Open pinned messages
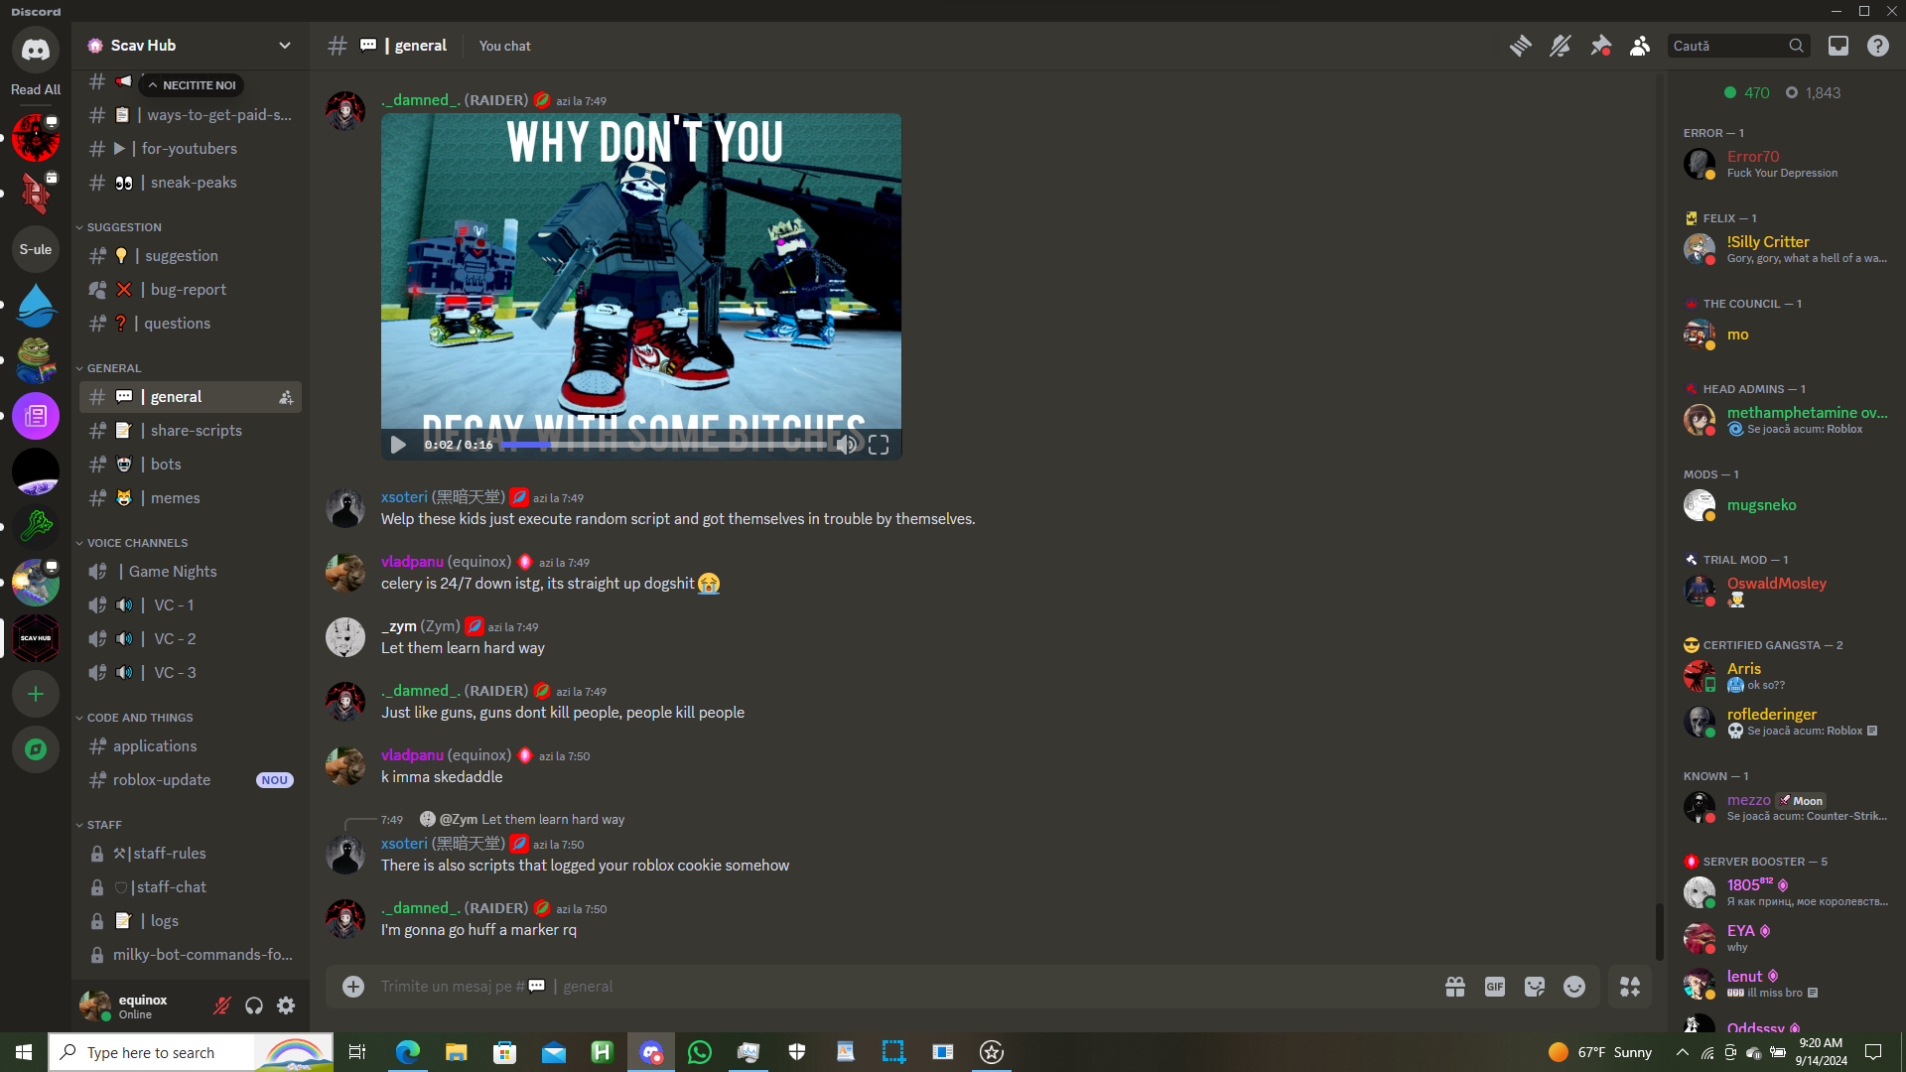The height and width of the screenshot is (1072, 1906). pos(1600,46)
